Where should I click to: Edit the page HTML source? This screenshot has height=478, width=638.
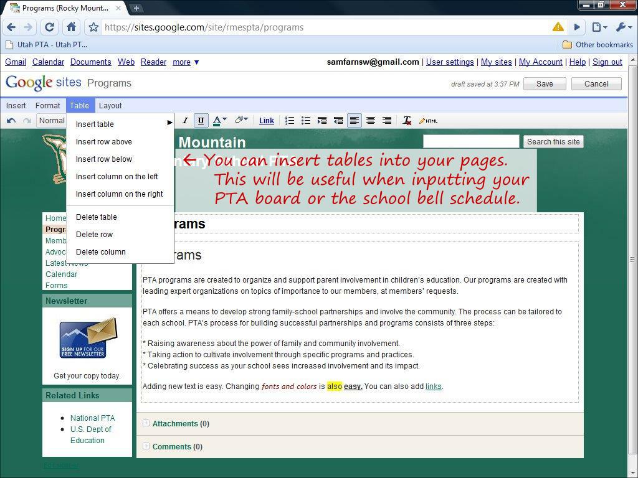429,120
